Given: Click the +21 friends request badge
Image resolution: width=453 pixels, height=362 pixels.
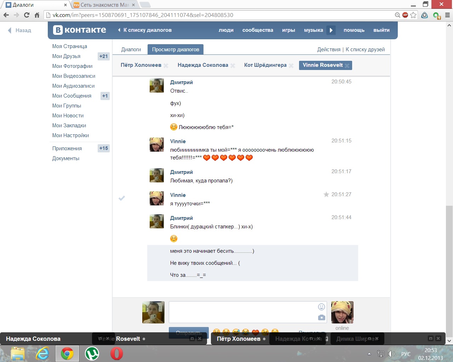Looking at the screenshot, I should tap(104, 56).
